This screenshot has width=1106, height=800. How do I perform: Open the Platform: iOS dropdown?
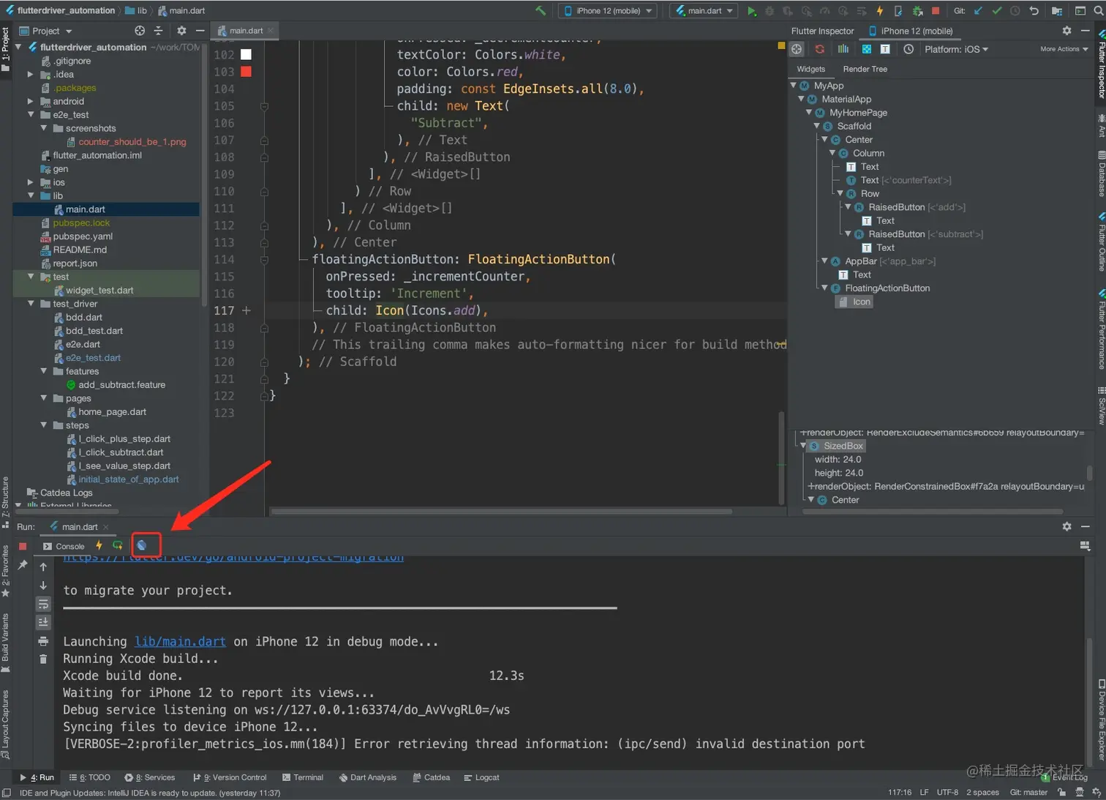956,49
